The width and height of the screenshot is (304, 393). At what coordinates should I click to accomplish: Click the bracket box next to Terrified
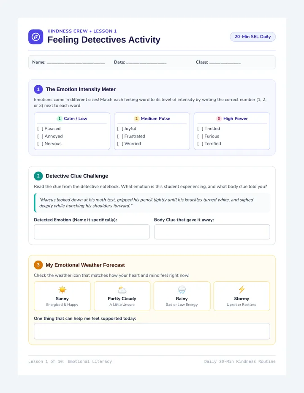[x=200, y=144]
